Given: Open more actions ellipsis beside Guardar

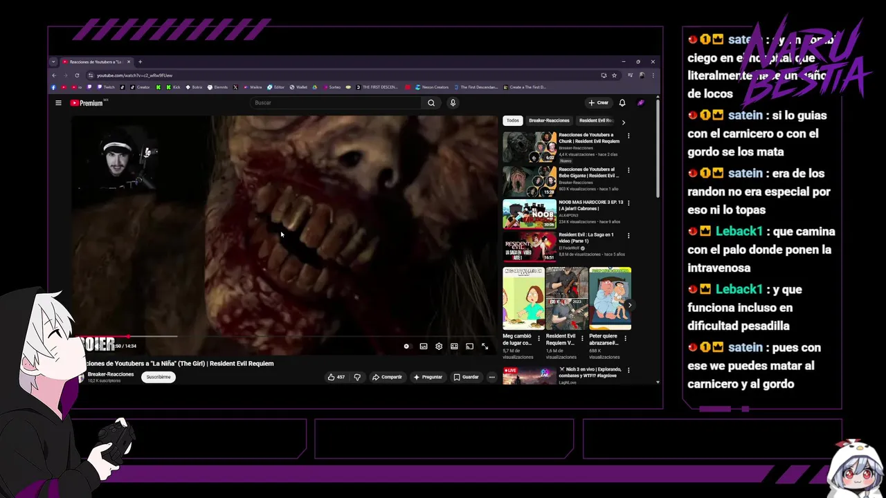Looking at the screenshot, I should (x=491, y=377).
